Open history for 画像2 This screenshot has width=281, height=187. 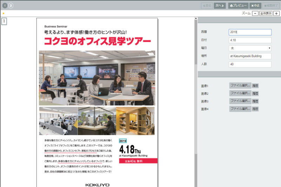point(255,93)
